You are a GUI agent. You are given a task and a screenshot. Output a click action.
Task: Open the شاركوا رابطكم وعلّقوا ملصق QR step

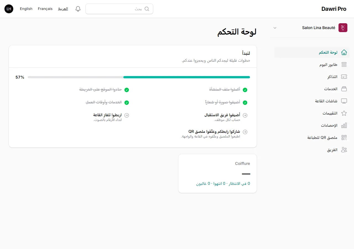click(x=214, y=134)
